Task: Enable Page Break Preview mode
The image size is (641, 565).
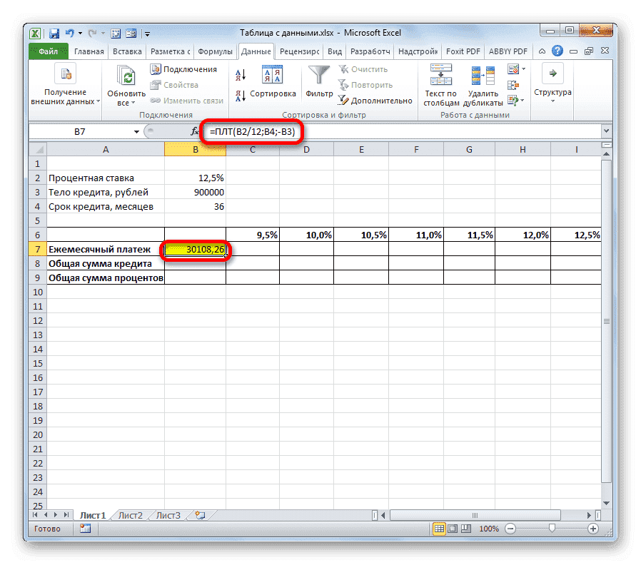Action: point(465,529)
